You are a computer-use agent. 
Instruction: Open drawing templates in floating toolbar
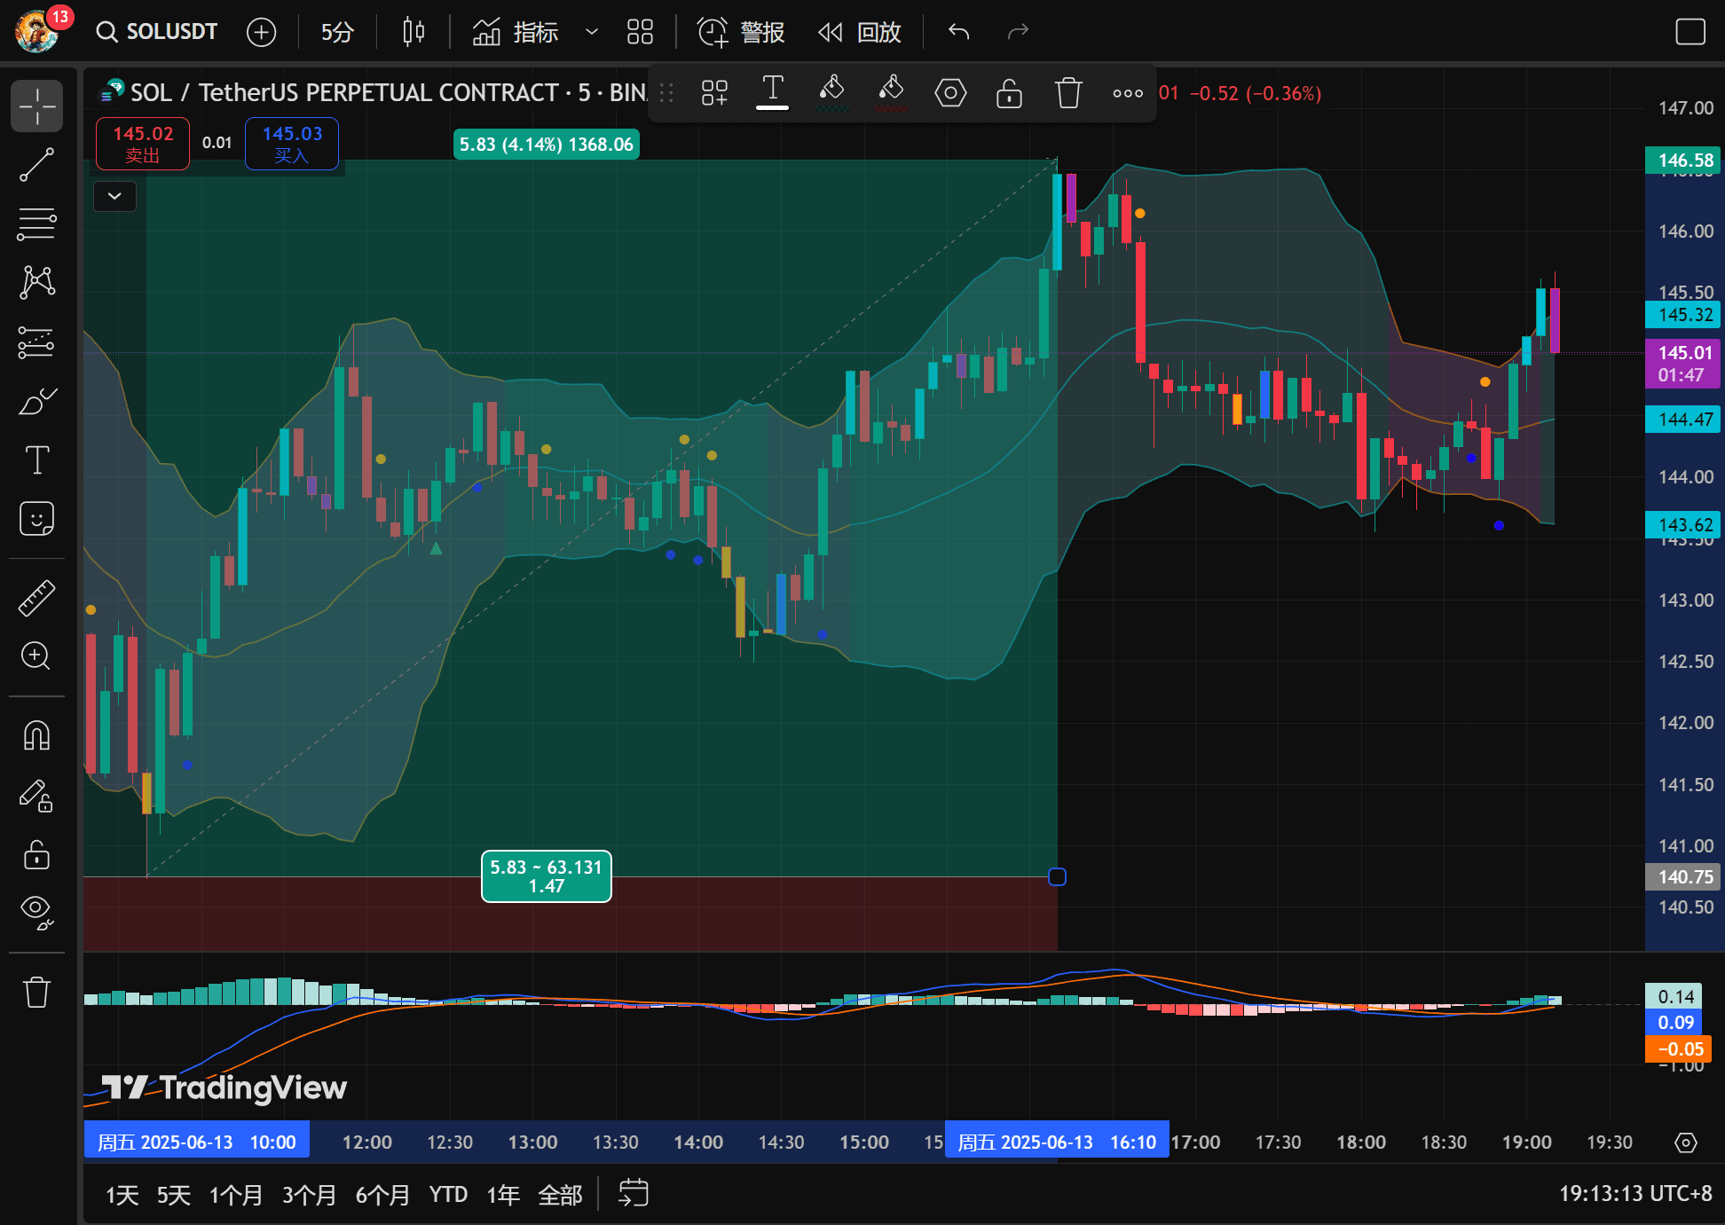click(x=714, y=92)
